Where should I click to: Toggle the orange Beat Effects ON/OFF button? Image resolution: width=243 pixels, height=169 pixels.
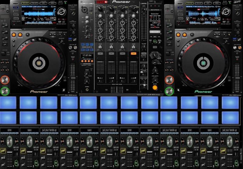coord(155,88)
